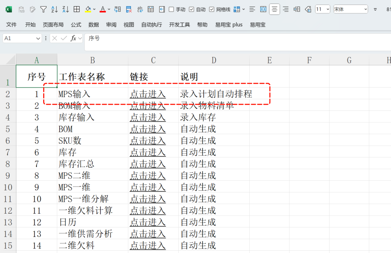Sort descending with the Z-to-A icon
The image size is (391, 253).
pyautogui.click(x=66, y=10)
